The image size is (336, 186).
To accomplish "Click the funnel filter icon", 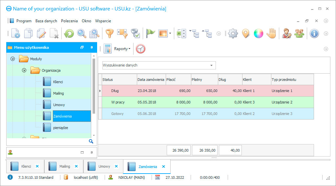I will tap(109, 33).
